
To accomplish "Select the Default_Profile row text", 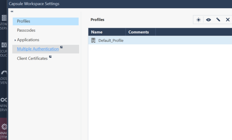I will pos(111,40).
